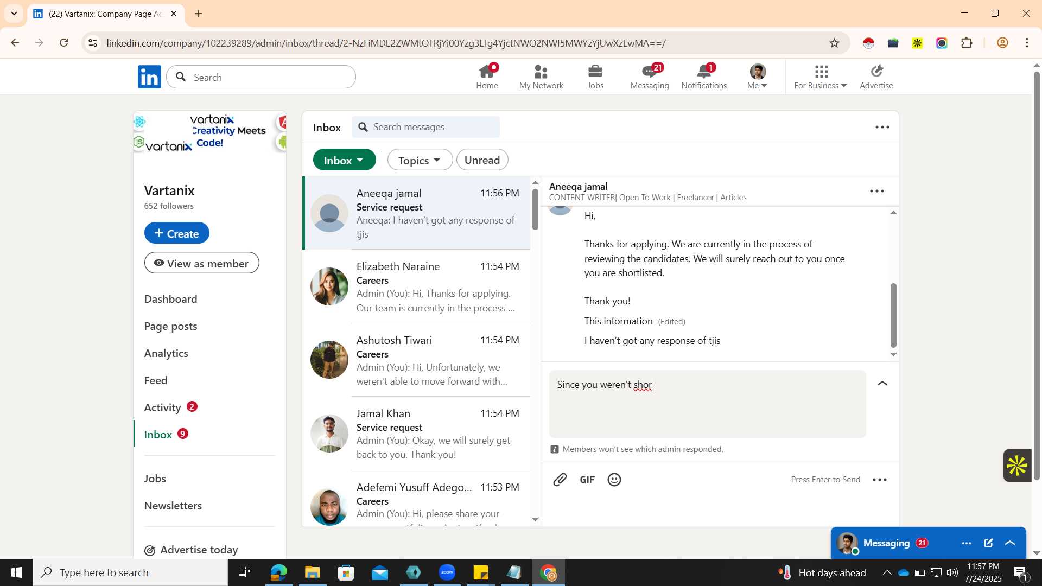Image resolution: width=1042 pixels, height=586 pixels.
Task: Open LinkedIn home via logo
Action: point(149,77)
